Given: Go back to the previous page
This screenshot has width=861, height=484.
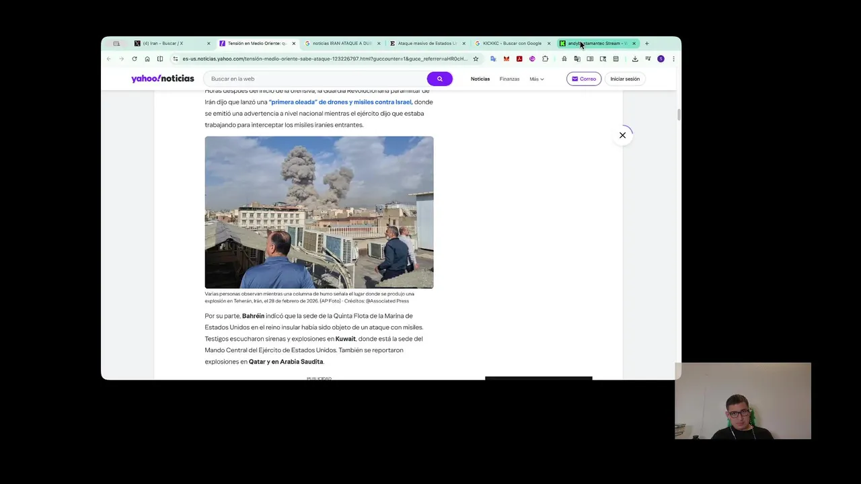Looking at the screenshot, I should pyautogui.click(x=109, y=58).
